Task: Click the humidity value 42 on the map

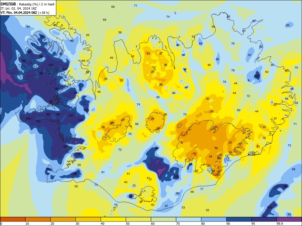Action: click(133, 56)
